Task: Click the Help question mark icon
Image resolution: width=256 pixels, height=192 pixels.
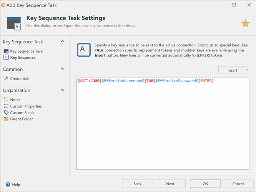Action: point(8,185)
